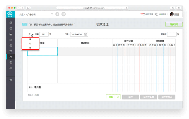Select 付 from the voucher type list
This screenshot has height=119, width=189.
[30, 43]
